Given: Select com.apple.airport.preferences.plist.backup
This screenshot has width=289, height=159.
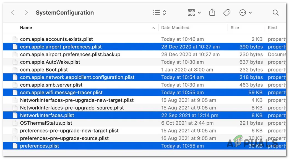Looking at the screenshot, I should (70, 54).
